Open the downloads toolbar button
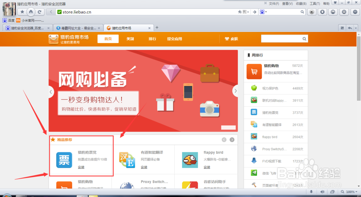The image size is (361, 197). click(x=322, y=12)
